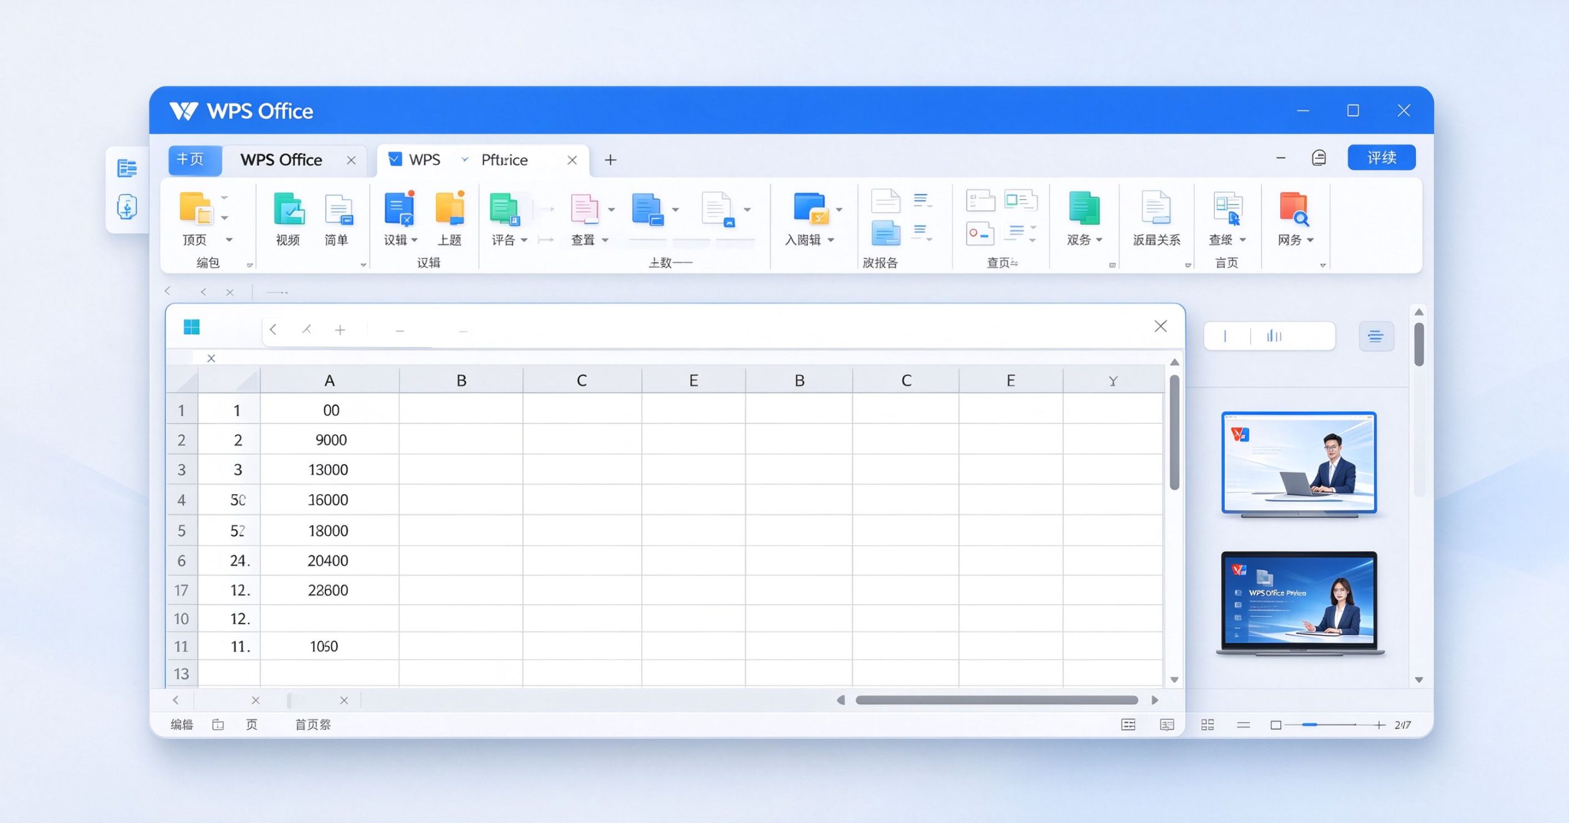This screenshot has width=1569, height=823.
Task: Click the bar chart icon in right panel
Action: 1274,336
